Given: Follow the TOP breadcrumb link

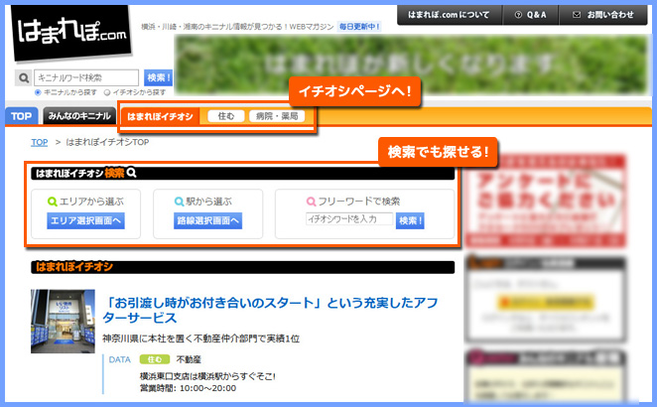Looking at the screenshot, I should point(39,142).
